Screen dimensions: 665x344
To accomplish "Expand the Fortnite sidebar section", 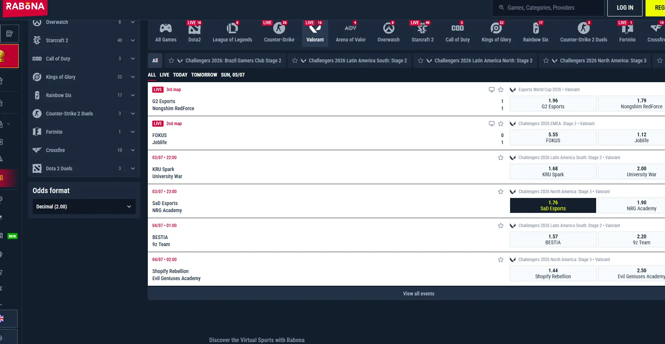I will [133, 132].
